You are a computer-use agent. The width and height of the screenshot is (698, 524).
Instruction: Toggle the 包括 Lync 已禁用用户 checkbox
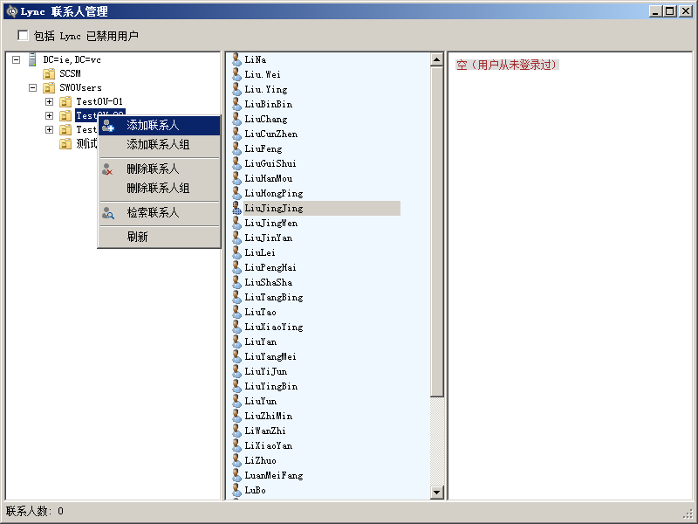click(x=24, y=36)
